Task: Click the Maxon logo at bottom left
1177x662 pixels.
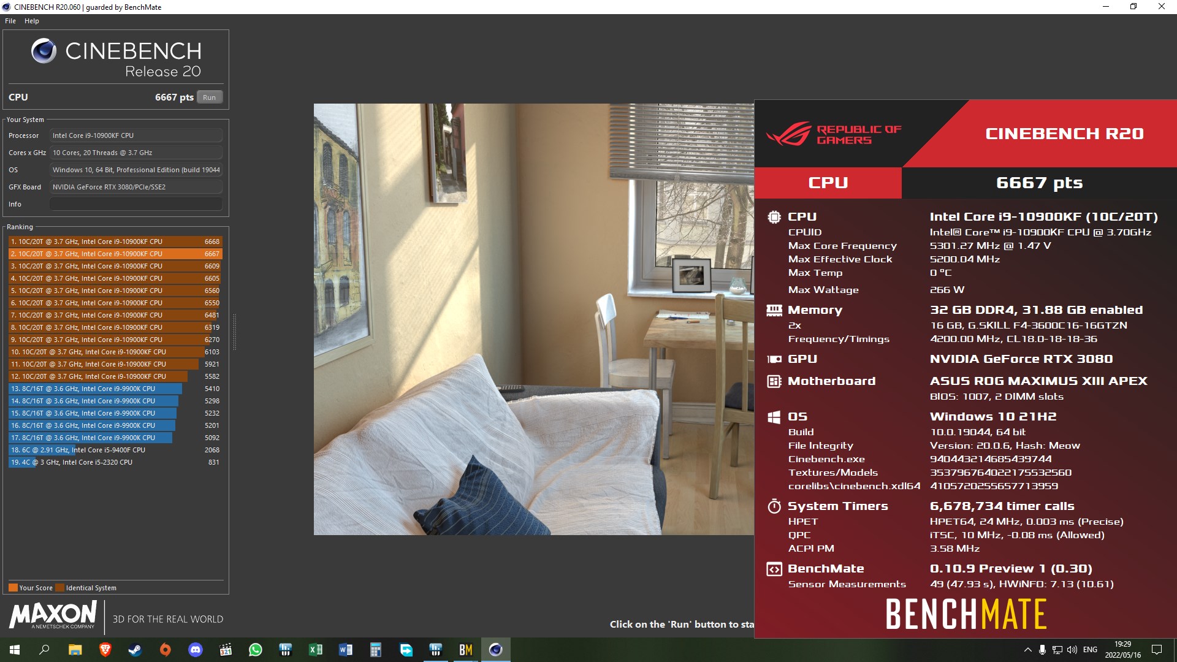Action: [x=53, y=615]
